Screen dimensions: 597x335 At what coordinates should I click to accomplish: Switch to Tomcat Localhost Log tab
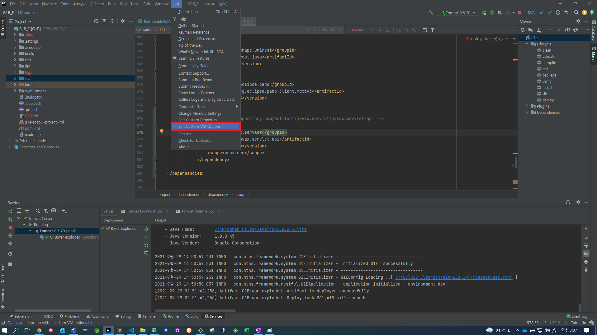pyautogui.click(x=144, y=211)
